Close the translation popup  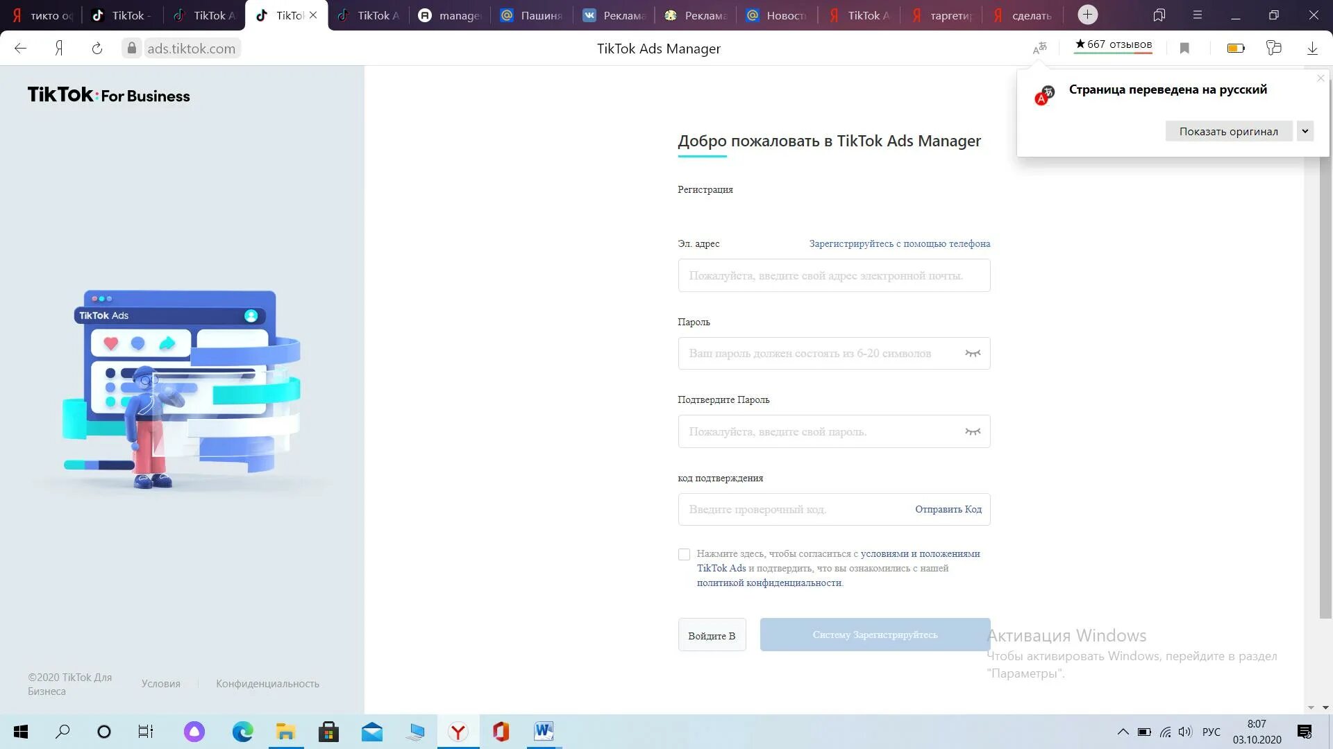[x=1321, y=78]
